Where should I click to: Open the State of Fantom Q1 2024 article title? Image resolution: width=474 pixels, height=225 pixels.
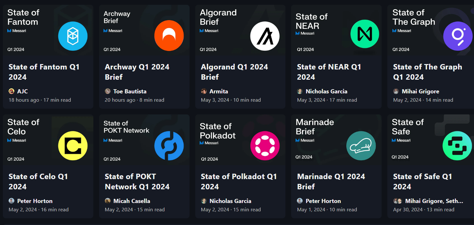(44, 72)
